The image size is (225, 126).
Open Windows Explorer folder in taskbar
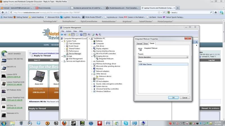(12, 123)
